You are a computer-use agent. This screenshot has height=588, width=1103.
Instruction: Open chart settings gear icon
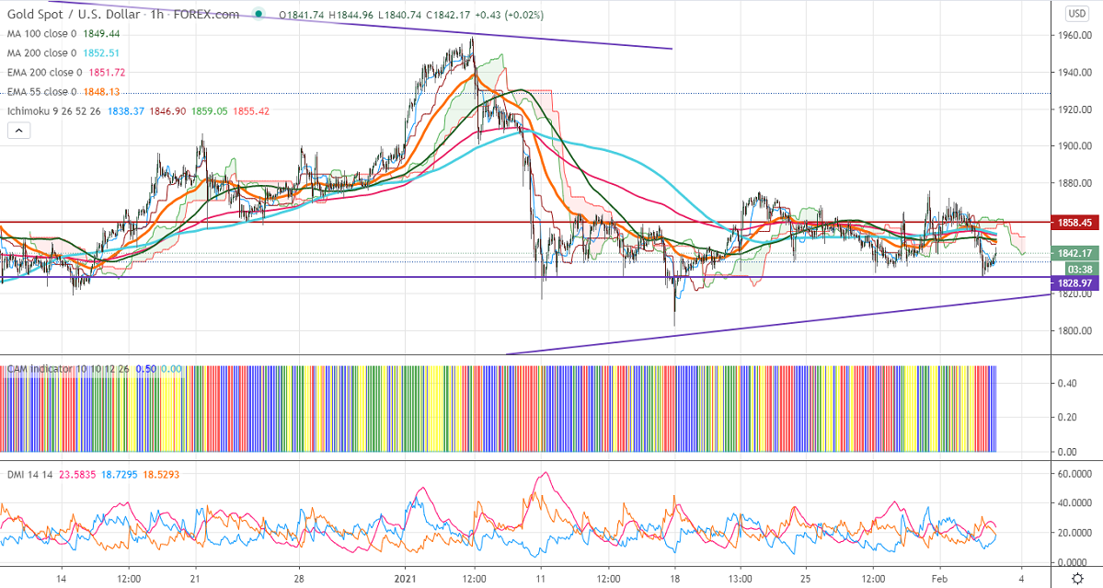pos(1077,579)
